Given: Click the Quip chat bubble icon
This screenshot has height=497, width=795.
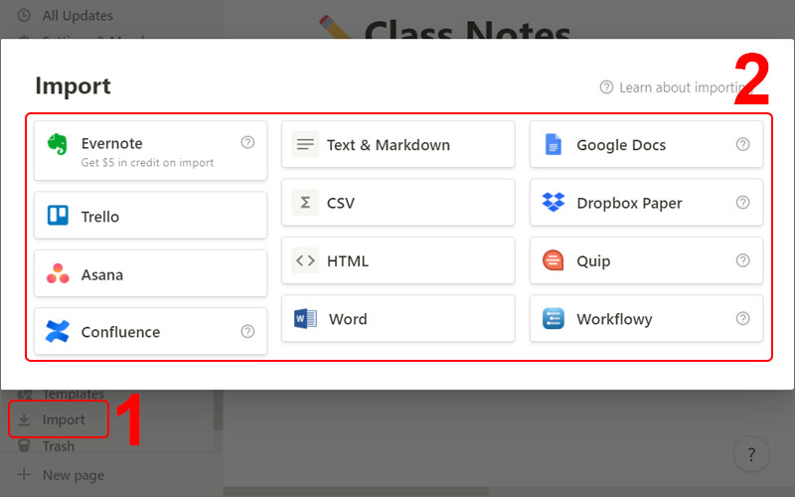Looking at the screenshot, I should [554, 260].
